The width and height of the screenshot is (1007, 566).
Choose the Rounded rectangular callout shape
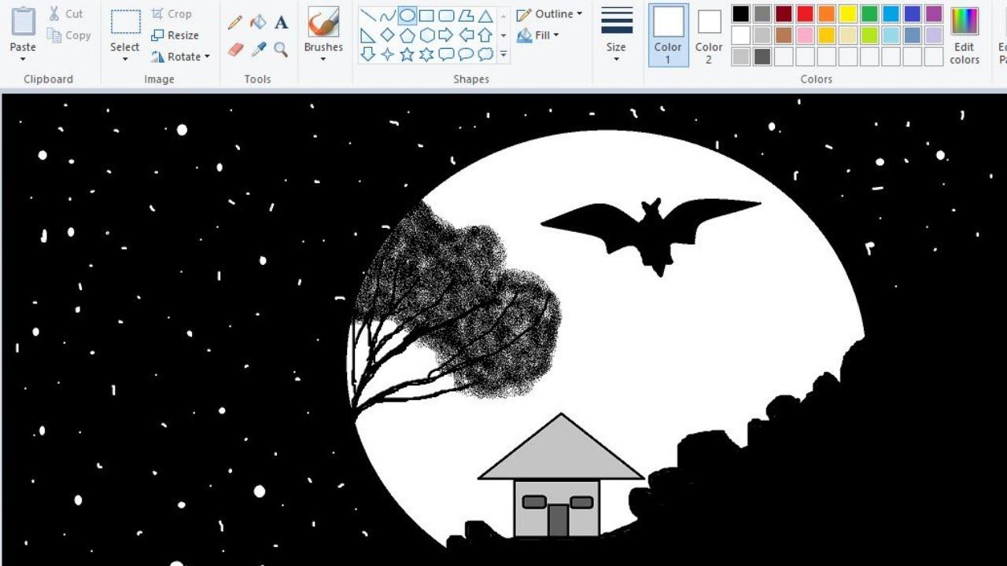click(446, 54)
